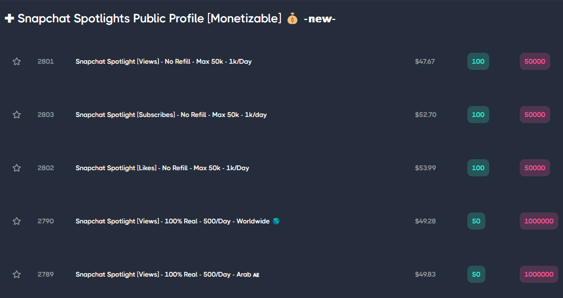Click the AE flag icon on Arab service

(x=256, y=275)
